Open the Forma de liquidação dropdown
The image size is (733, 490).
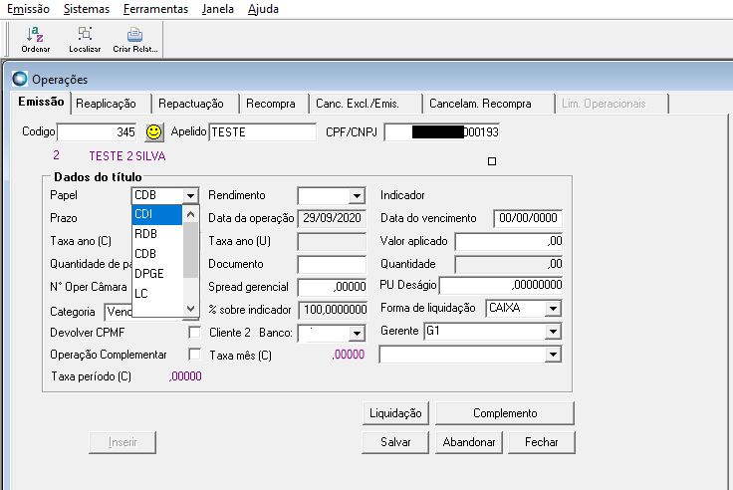coord(553,309)
